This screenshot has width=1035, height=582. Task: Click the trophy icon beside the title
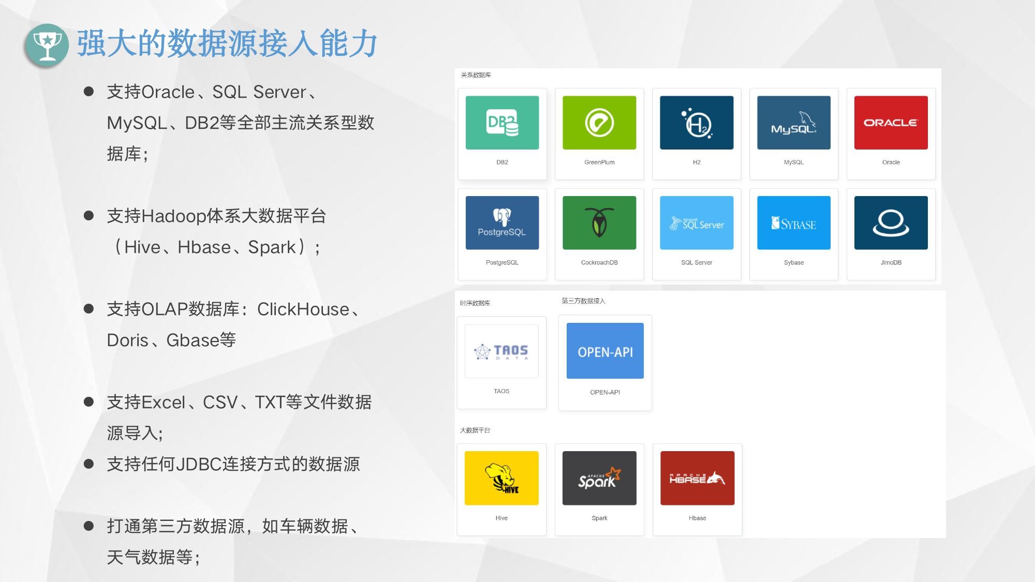(47, 46)
